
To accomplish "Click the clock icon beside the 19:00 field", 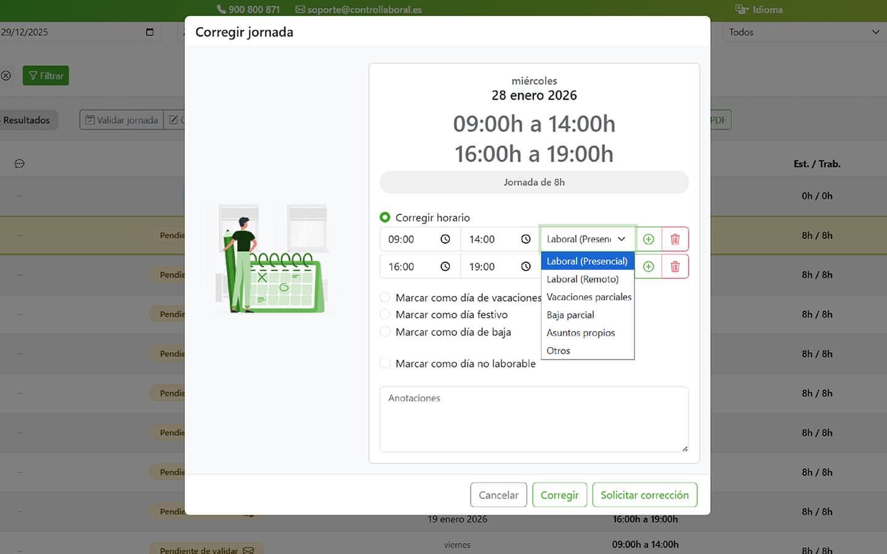I will 525,266.
